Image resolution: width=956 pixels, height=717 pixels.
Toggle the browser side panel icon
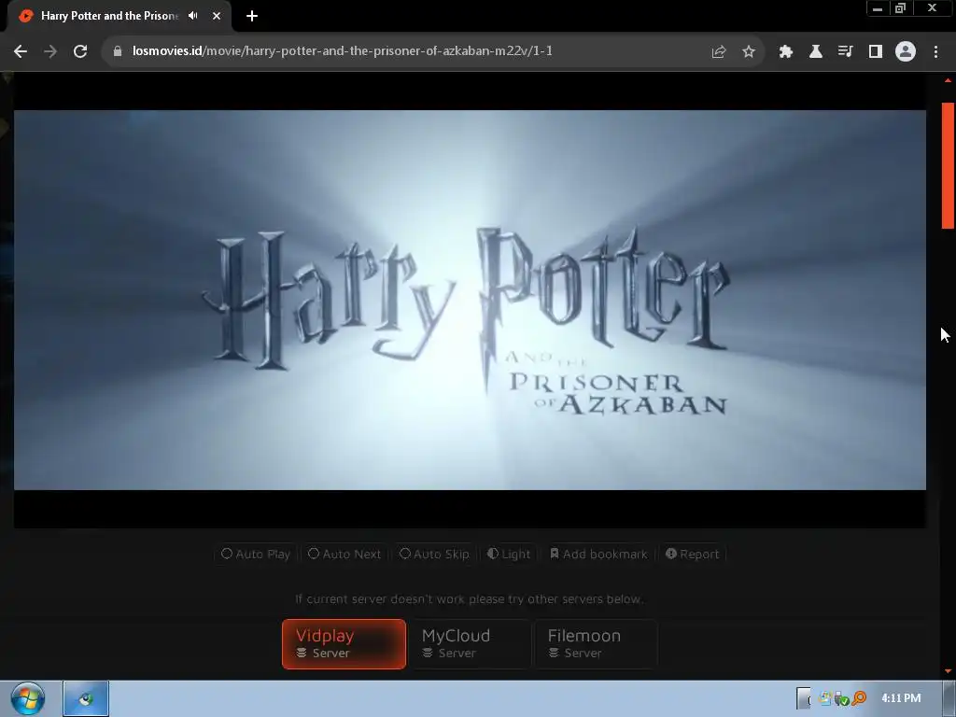tap(876, 52)
